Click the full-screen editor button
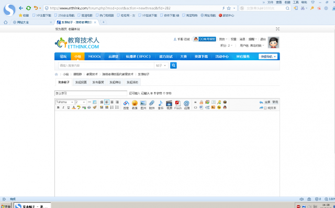Viewport: 335px width, 208px height. coord(267,102)
